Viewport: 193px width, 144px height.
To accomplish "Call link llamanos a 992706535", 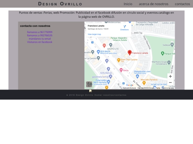I will point(40,36).
